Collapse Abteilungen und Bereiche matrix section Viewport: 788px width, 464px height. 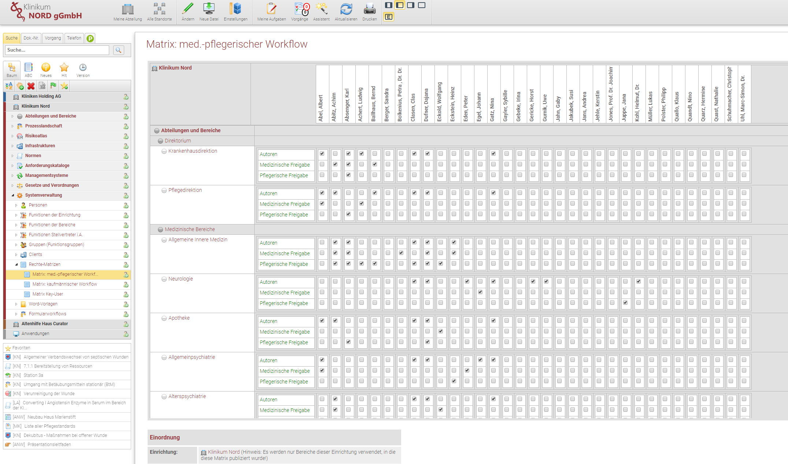coord(157,131)
